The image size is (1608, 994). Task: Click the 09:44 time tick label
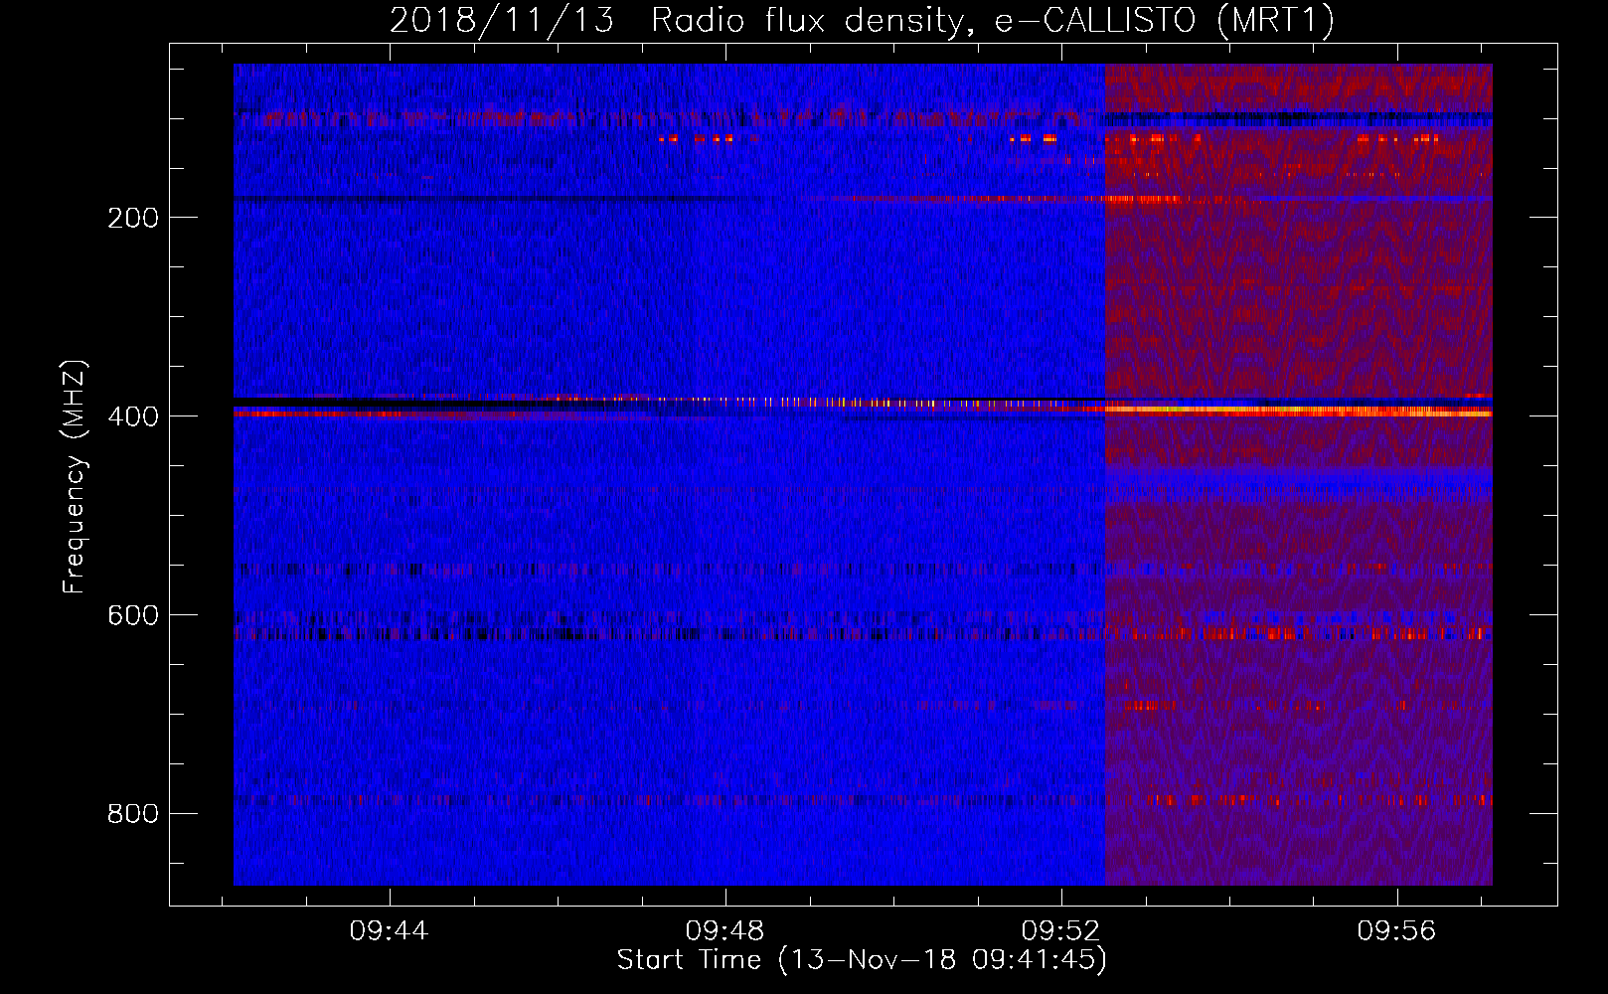point(389,930)
